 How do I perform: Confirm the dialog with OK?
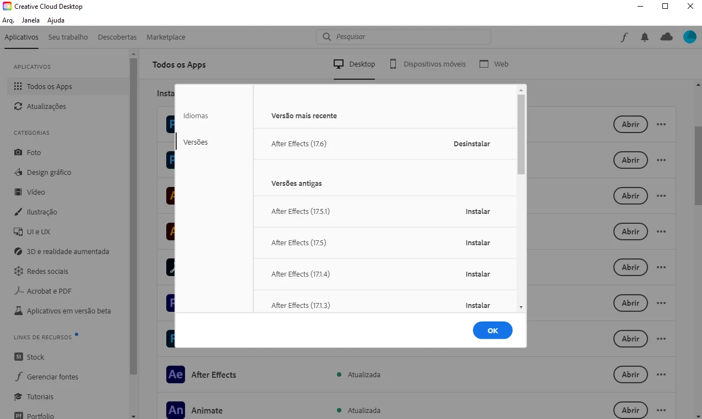click(x=493, y=330)
